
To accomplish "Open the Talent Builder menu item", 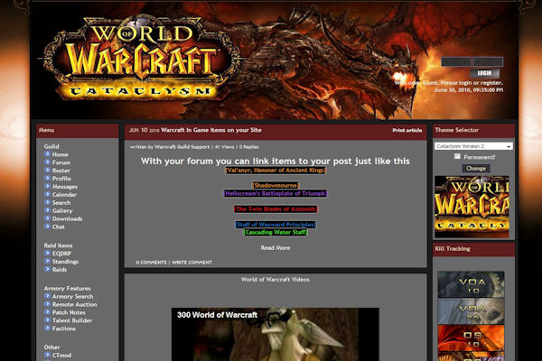I will (x=72, y=320).
